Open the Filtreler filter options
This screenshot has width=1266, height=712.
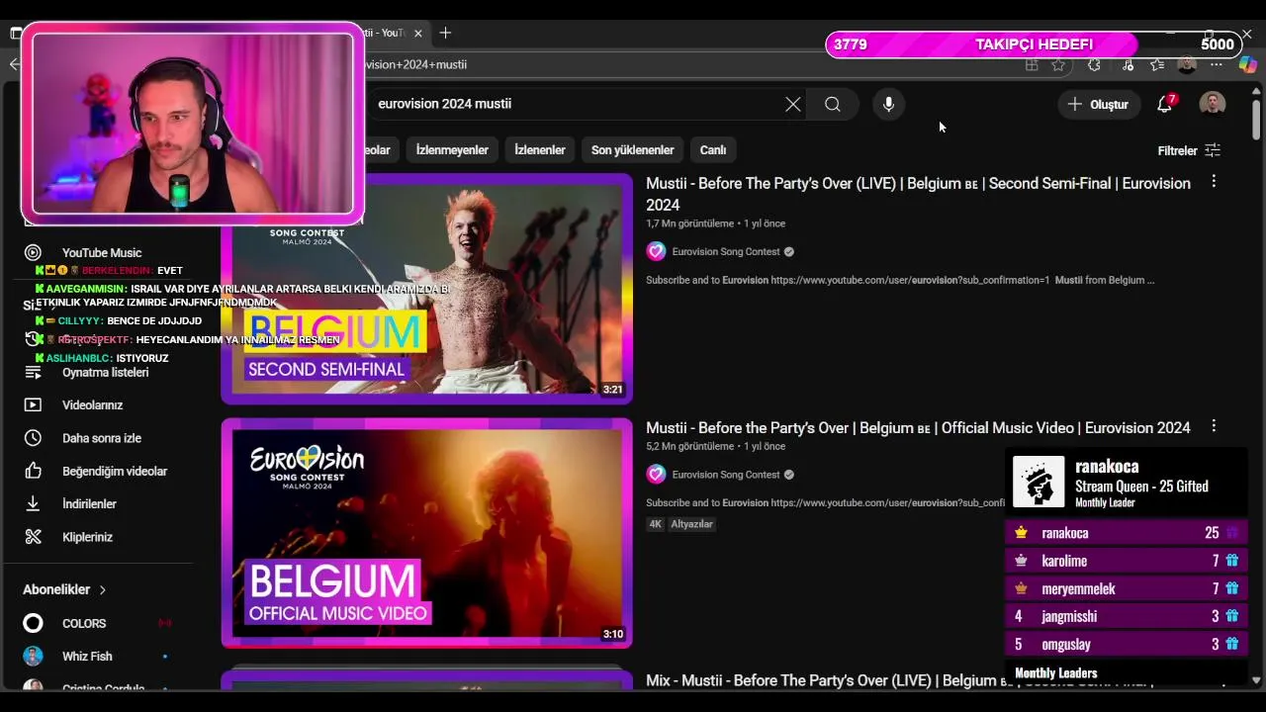pyautogui.click(x=1189, y=150)
